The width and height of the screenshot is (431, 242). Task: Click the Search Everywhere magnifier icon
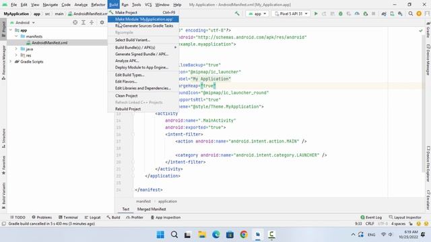tap(411, 13)
